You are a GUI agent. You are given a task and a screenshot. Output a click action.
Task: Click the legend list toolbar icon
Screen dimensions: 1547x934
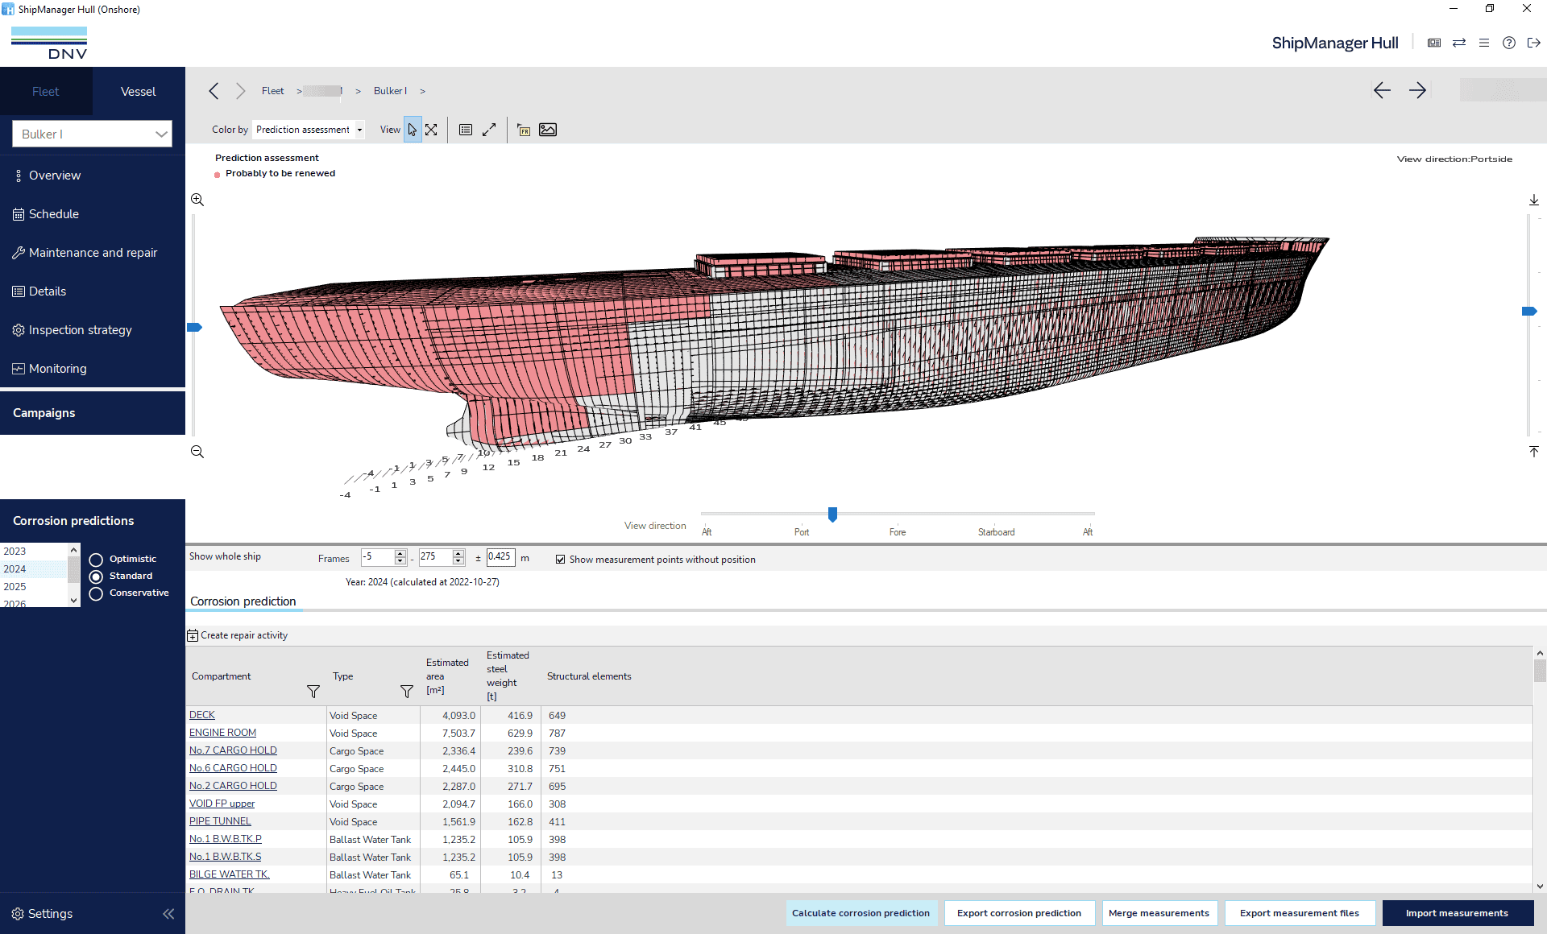[x=466, y=130]
